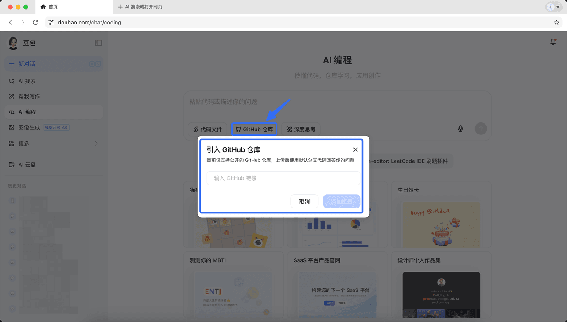
Task: Click the browser back arrow
Action: coord(11,23)
